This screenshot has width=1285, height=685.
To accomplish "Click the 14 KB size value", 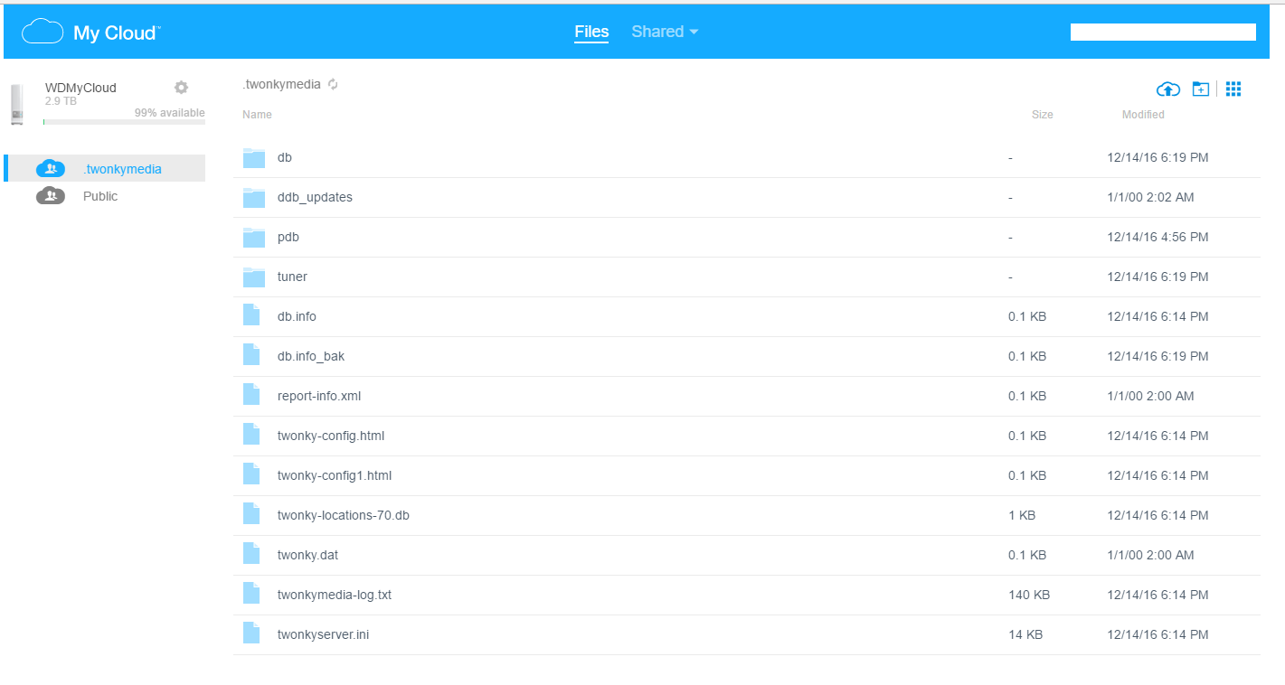I will point(1025,634).
